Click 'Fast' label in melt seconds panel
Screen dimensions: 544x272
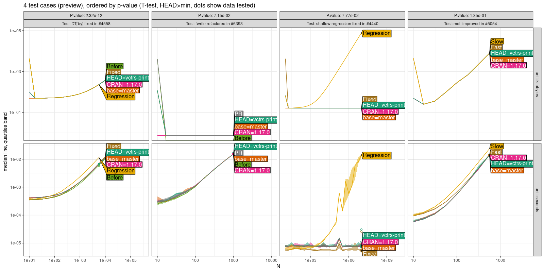[x=496, y=152]
